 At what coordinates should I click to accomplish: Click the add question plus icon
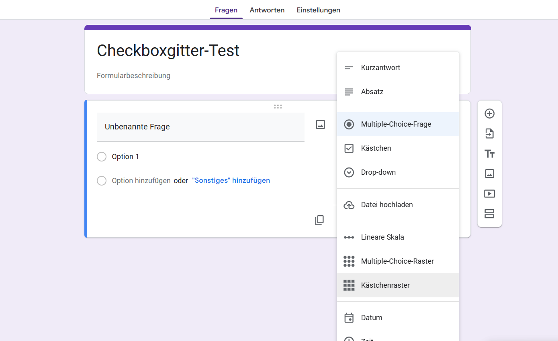click(489, 113)
